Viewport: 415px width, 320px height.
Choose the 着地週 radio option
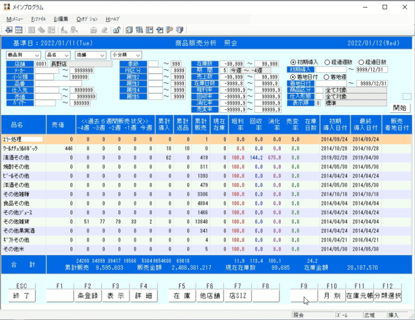click(x=326, y=77)
